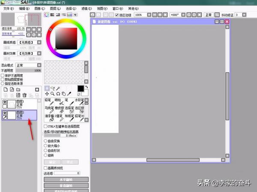Image resolution: width=257 pixels, height=192 pixels.
Task: Open the 图层 menu
Action: (x=55, y=9)
